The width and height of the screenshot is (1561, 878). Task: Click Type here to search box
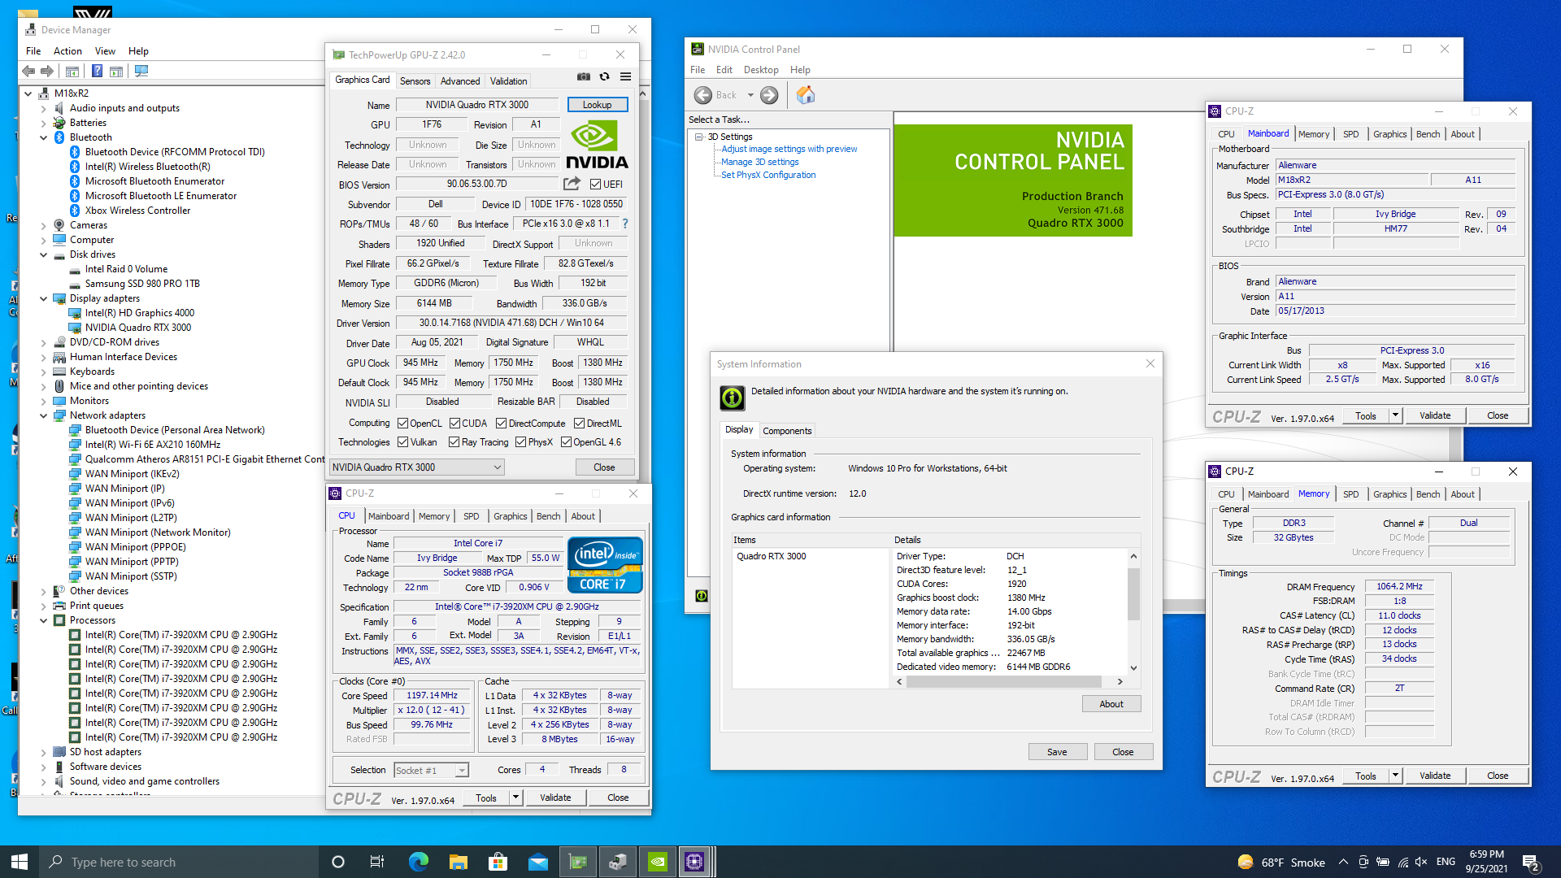click(x=179, y=862)
